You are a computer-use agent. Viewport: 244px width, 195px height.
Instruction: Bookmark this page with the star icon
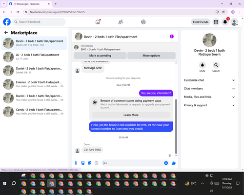(224, 12)
